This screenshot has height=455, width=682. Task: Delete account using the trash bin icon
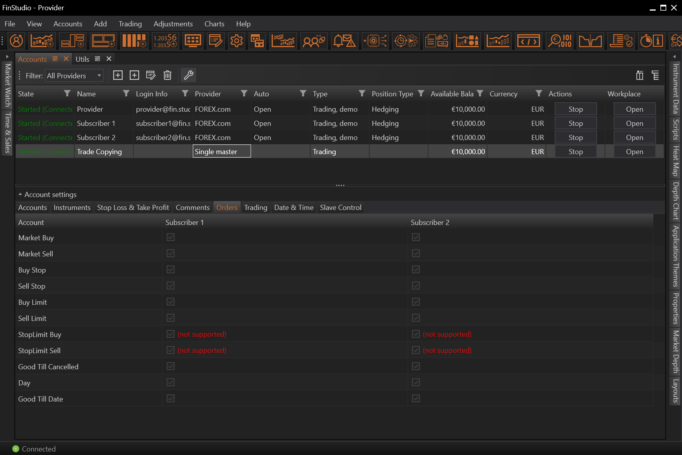click(167, 75)
